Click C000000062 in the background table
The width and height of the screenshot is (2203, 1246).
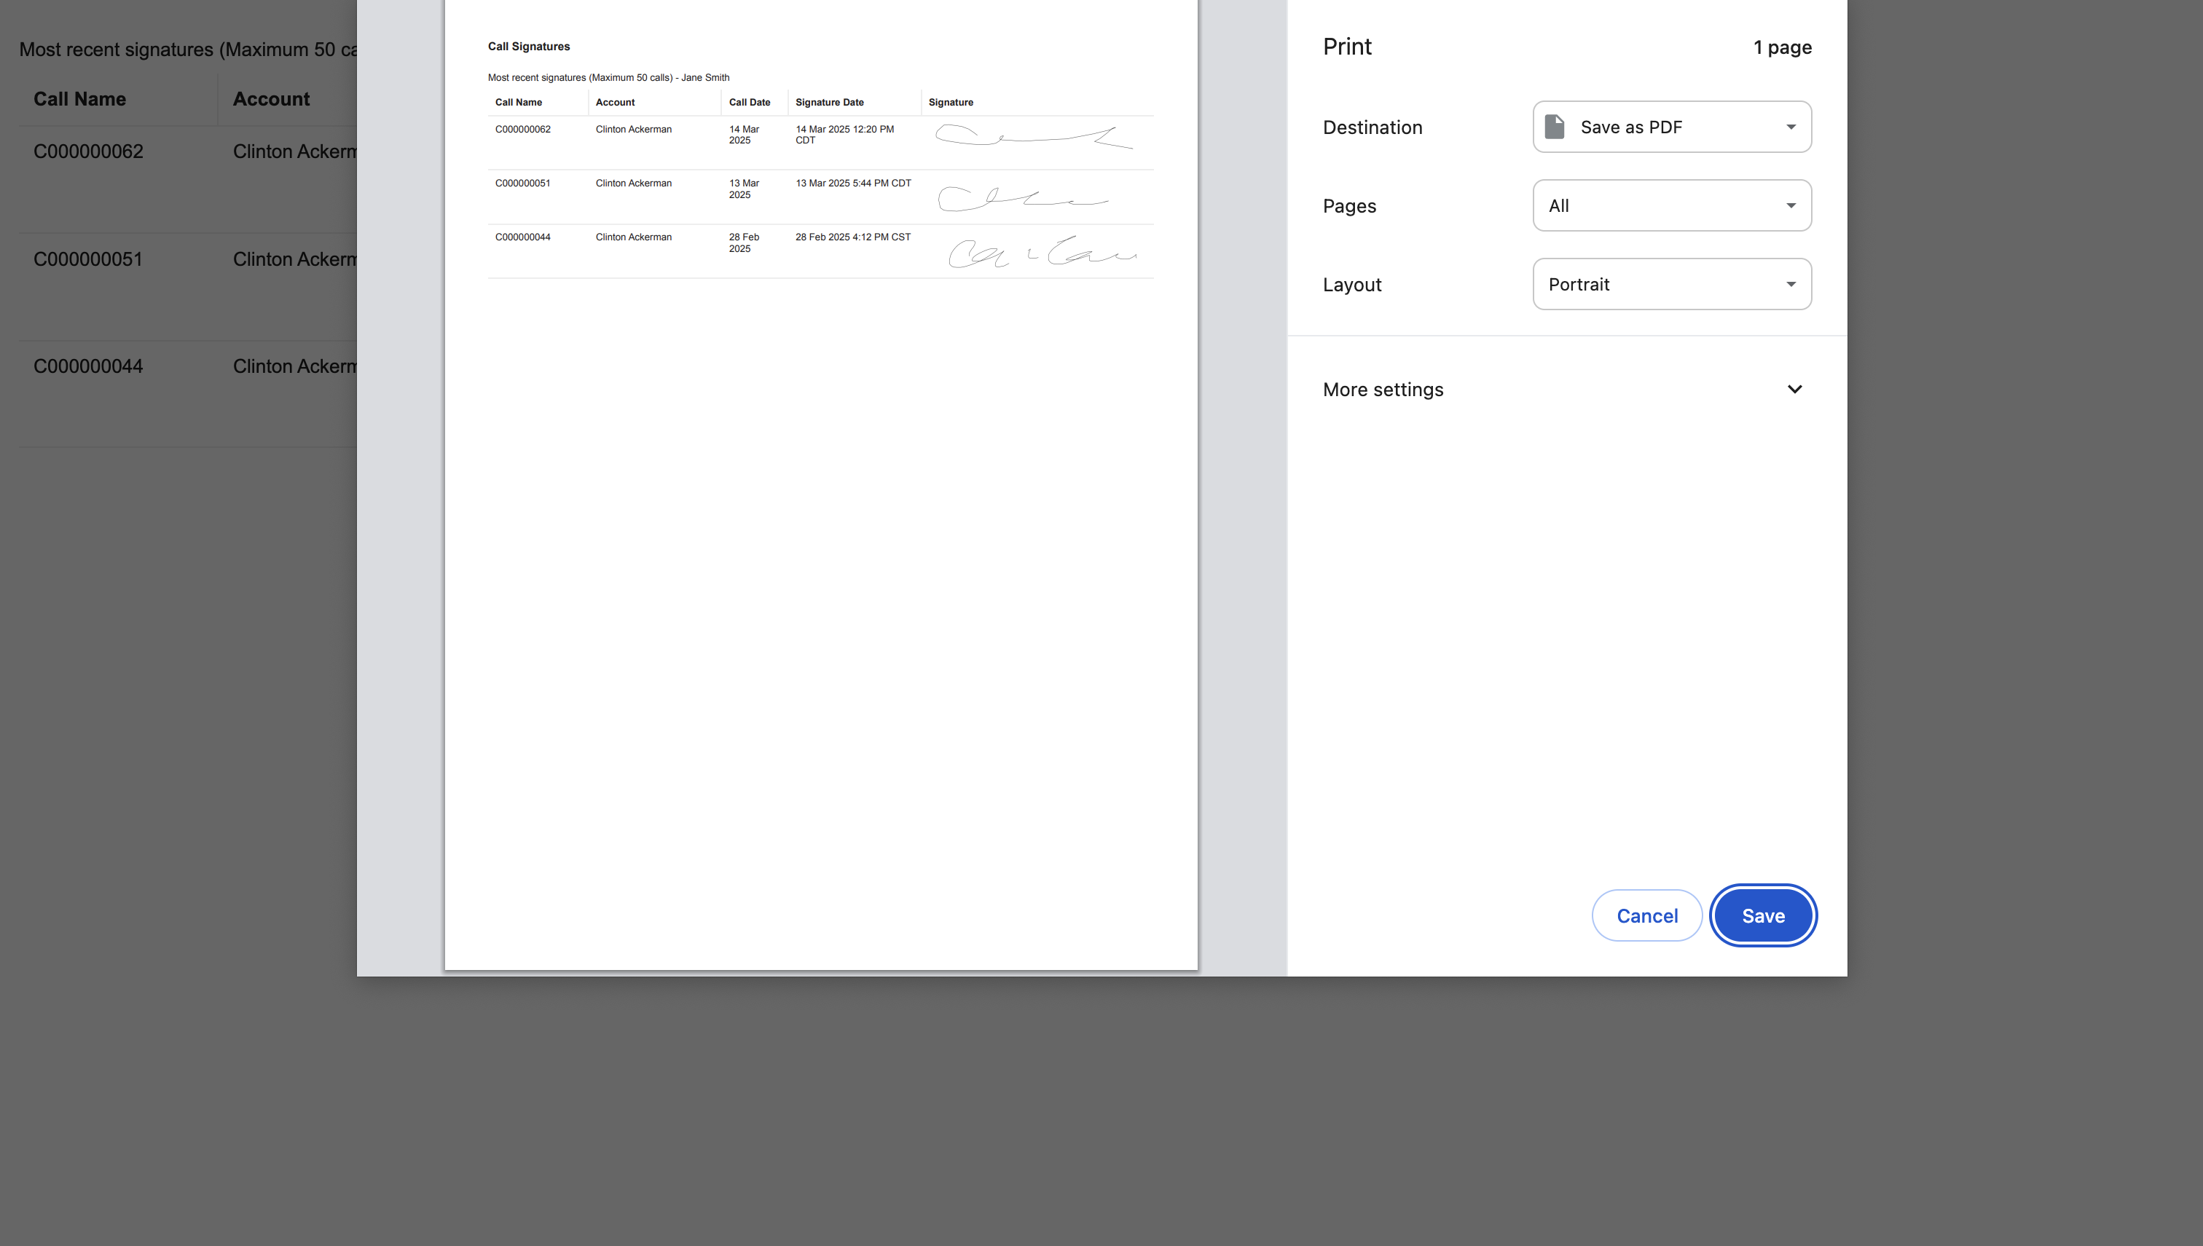point(88,151)
